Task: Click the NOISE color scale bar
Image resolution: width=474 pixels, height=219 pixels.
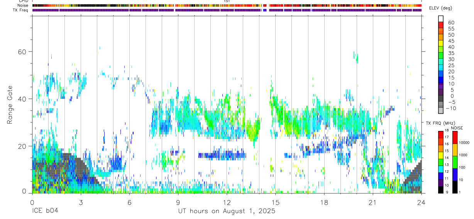Action: (x=455, y=162)
